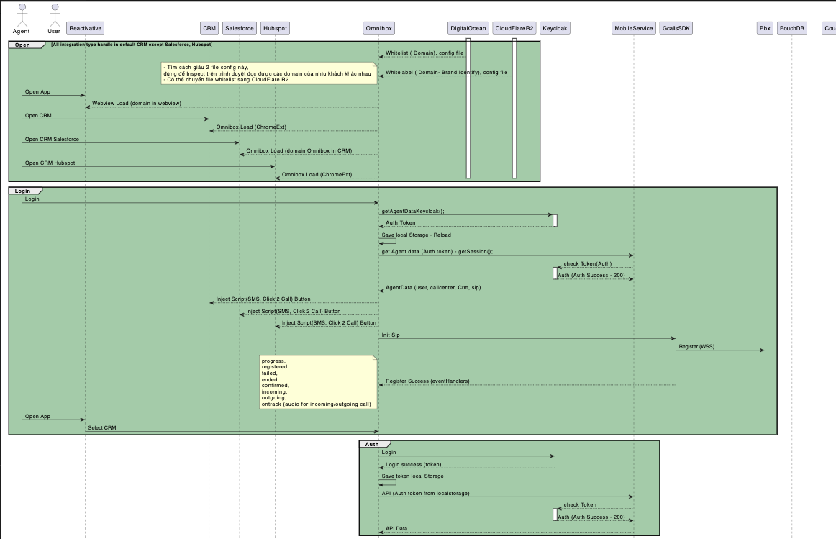The image size is (836, 539).
Task: Click the 'getAgentDataKeycloak();' message label
Action: pyautogui.click(x=413, y=211)
